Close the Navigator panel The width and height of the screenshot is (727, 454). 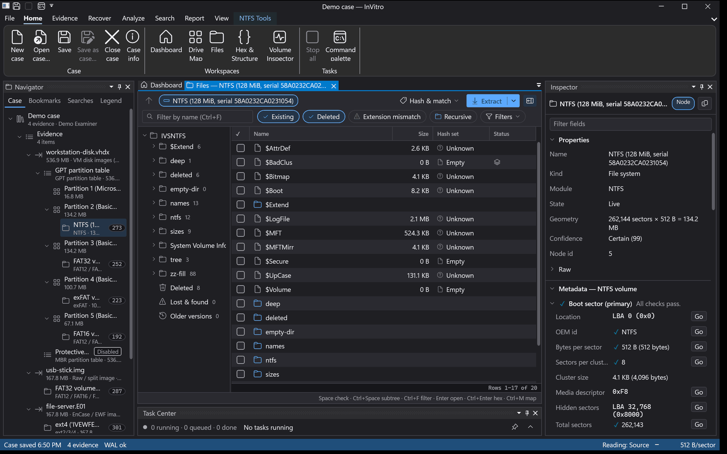128,87
